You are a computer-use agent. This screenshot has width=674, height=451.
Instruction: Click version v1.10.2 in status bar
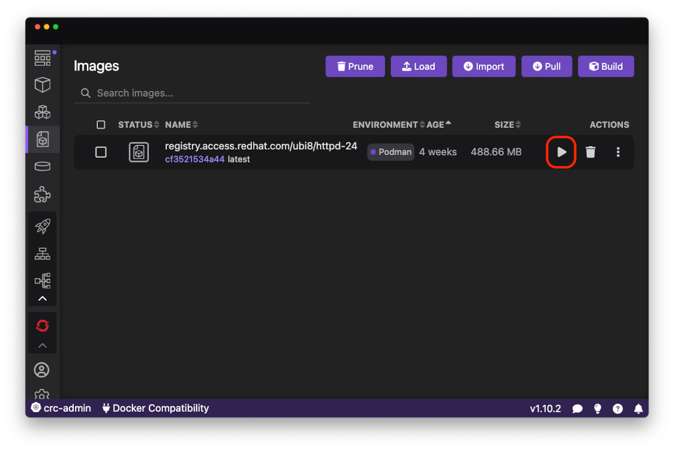pyautogui.click(x=545, y=408)
